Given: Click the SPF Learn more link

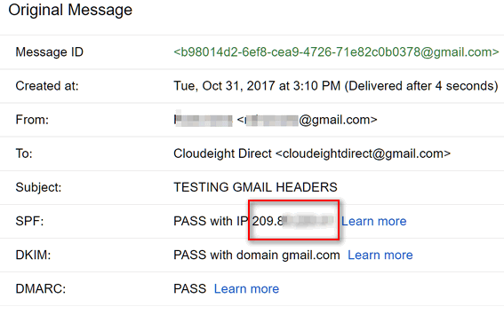Looking at the screenshot, I should pos(374,221).
